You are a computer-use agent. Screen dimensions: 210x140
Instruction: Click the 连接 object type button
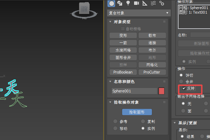pyautogui.click(x=152, y=43)
